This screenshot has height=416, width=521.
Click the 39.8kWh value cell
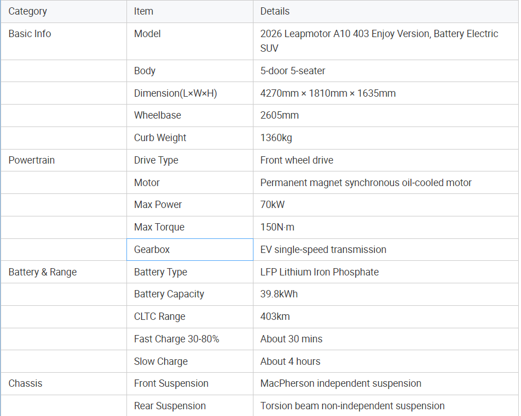[386, 294]
